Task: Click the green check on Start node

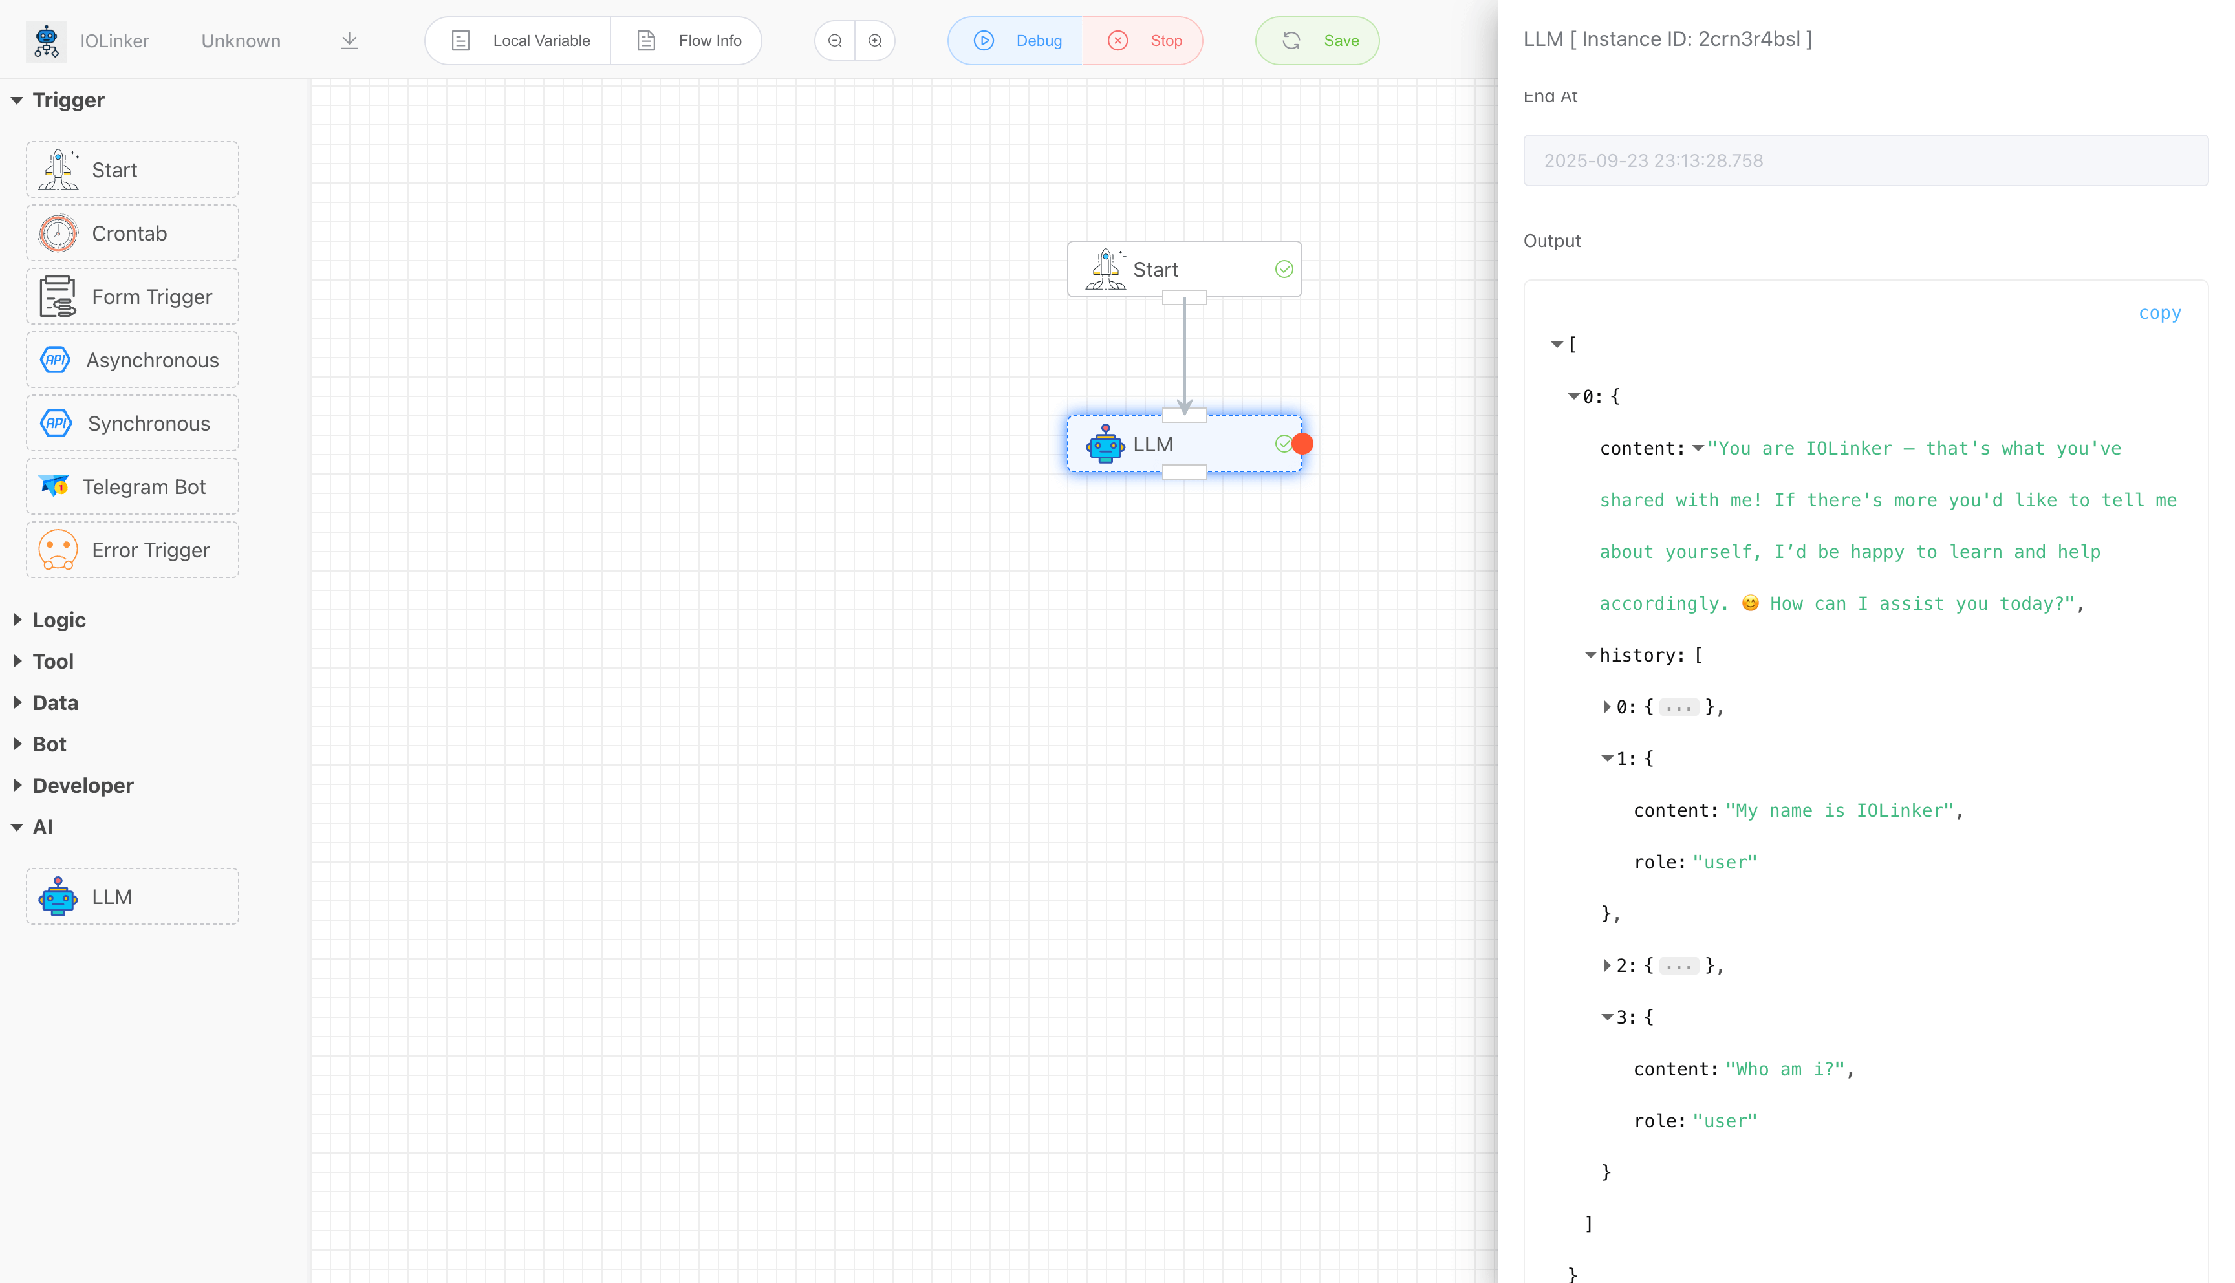Action: click(x=1284, y=269)
